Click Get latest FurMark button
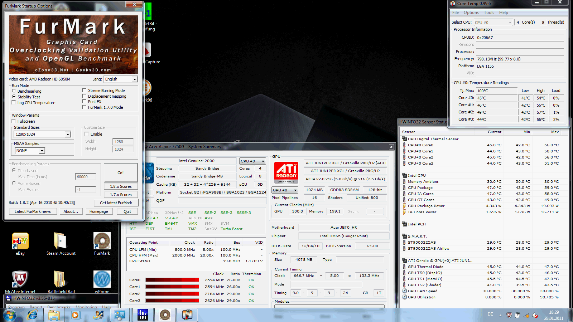 tap(116, 203)
